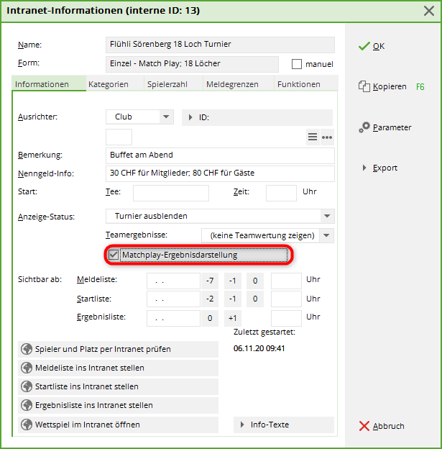Screen dimensions: 442x449
Task: Click the Bemerkung text field
Action: 219,155
